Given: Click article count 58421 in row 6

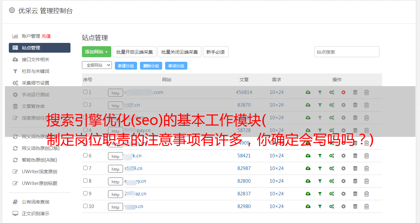Looking at the screenshot, I should 244,156.
